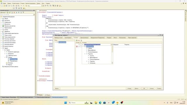Toggle the arbitrary checkbox on condition row 2
This screenshot has width=187, height=105.
(81, 46)
